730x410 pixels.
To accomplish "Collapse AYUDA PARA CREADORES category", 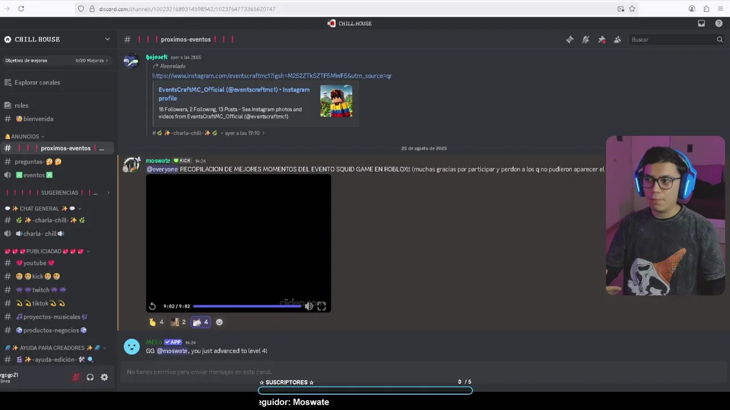I will click(55, 348).
